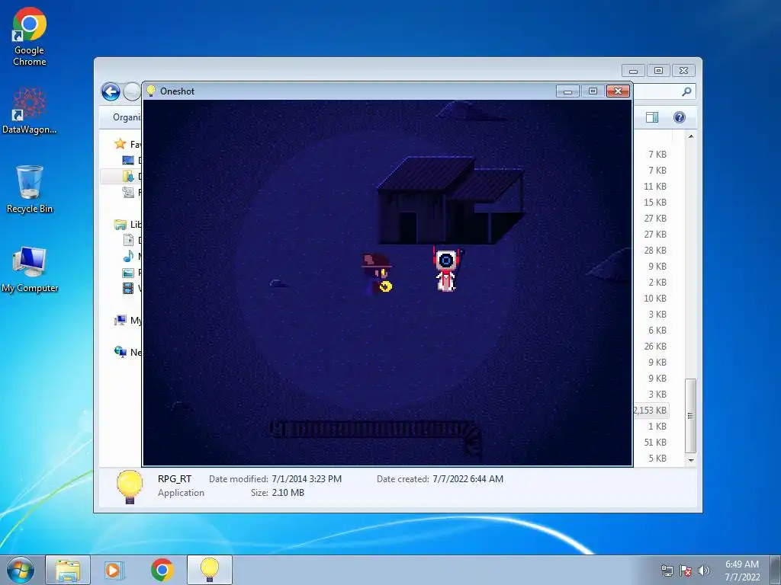Click the Explorer Back arrow button
This screenshot has height=585, width=781.
click(x=111, y=91)
